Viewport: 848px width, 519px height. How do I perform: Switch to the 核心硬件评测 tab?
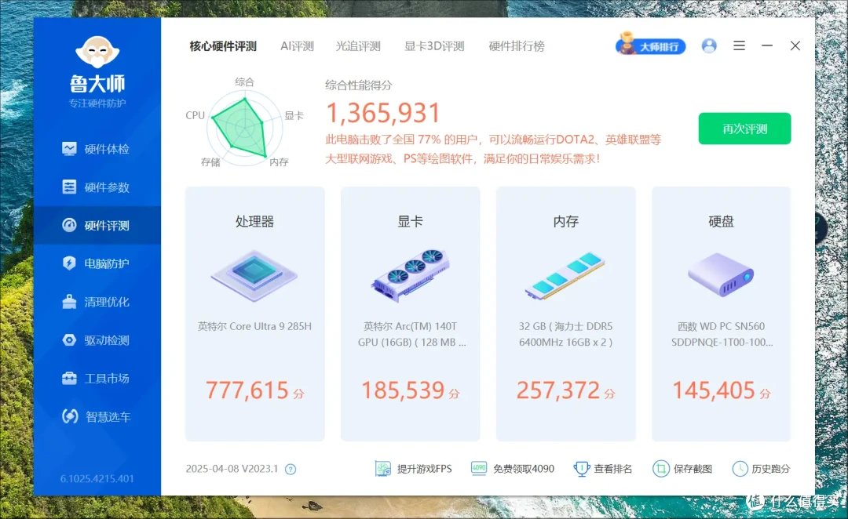pos(223,46)
